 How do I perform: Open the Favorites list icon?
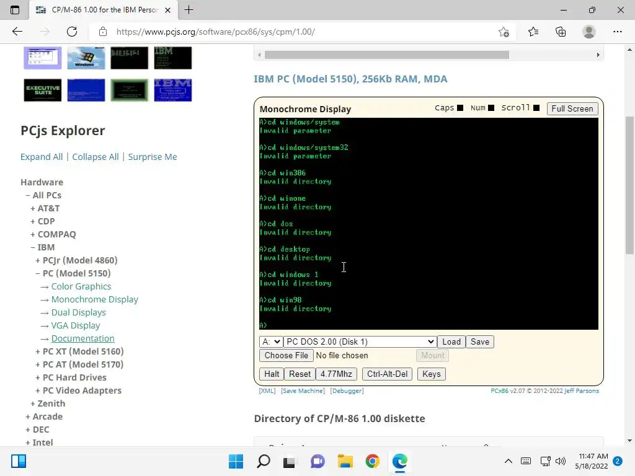(533, 32)
